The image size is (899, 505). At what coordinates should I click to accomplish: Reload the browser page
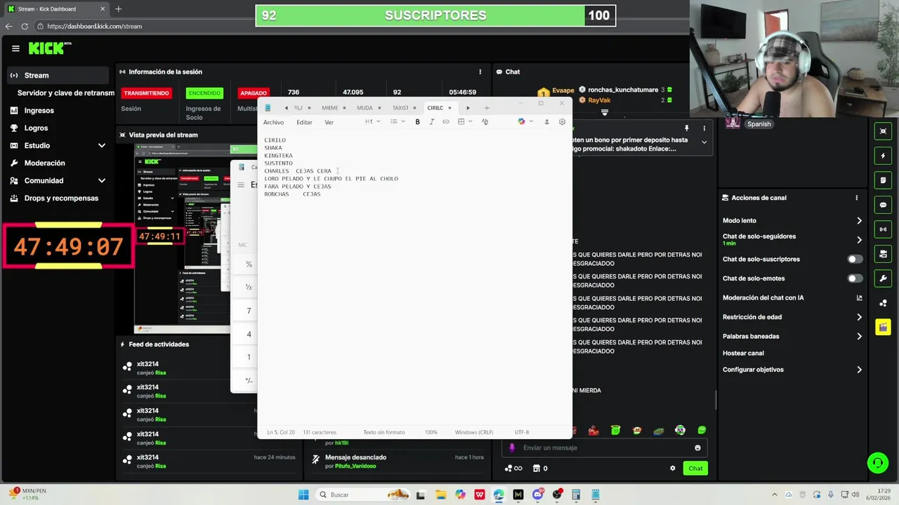click(x=25, y=26)
